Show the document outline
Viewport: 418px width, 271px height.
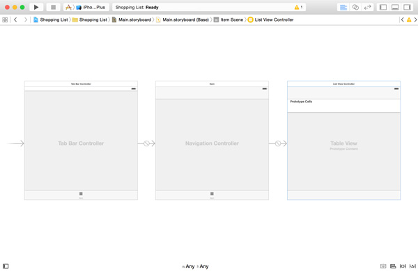click(x=6, y=266)
